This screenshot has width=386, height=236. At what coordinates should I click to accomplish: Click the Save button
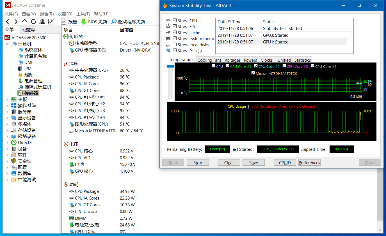253,163
